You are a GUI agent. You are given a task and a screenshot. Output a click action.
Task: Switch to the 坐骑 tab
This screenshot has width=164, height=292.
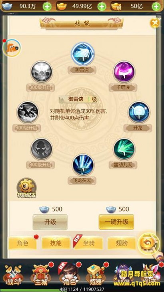coord(89,243)
